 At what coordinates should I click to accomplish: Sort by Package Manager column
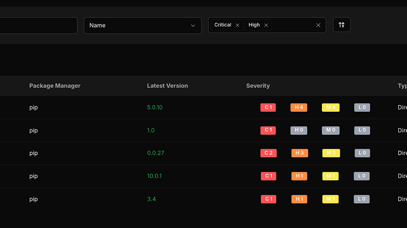point(55,86)
